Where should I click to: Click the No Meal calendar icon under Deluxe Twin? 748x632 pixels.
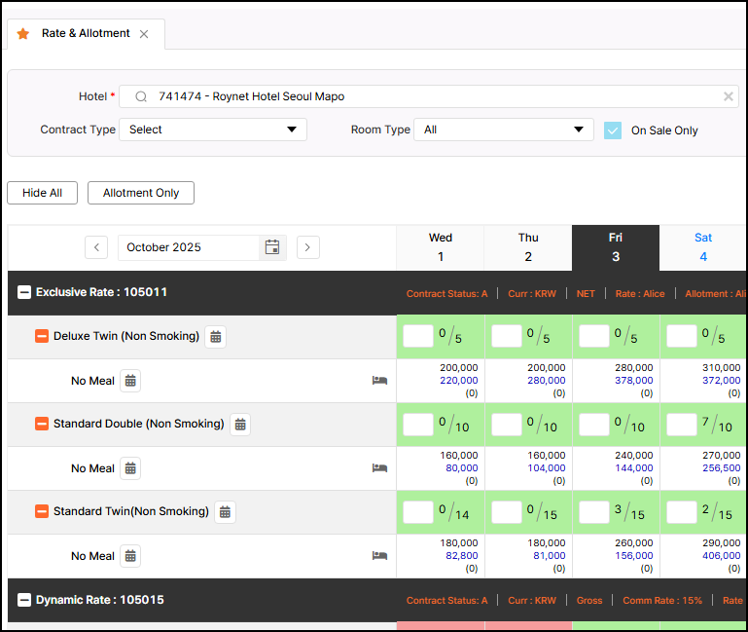pyautogui.click(x=130, y=381)
